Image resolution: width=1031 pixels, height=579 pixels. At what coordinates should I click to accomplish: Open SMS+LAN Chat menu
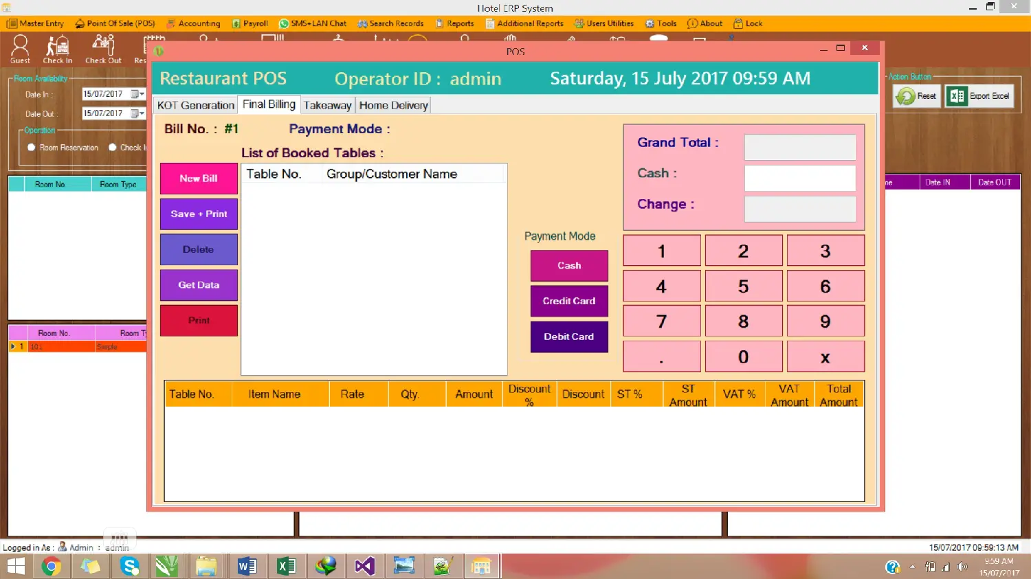(x=313, y=23)
